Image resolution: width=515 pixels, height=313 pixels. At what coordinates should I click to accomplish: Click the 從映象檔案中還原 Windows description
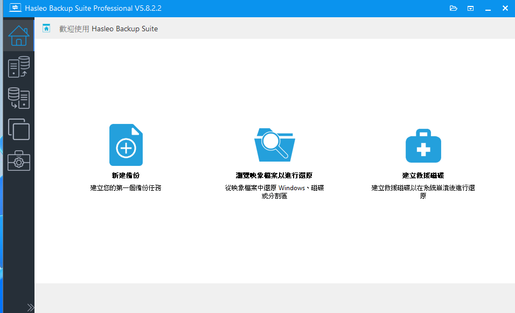coord(275,192)
